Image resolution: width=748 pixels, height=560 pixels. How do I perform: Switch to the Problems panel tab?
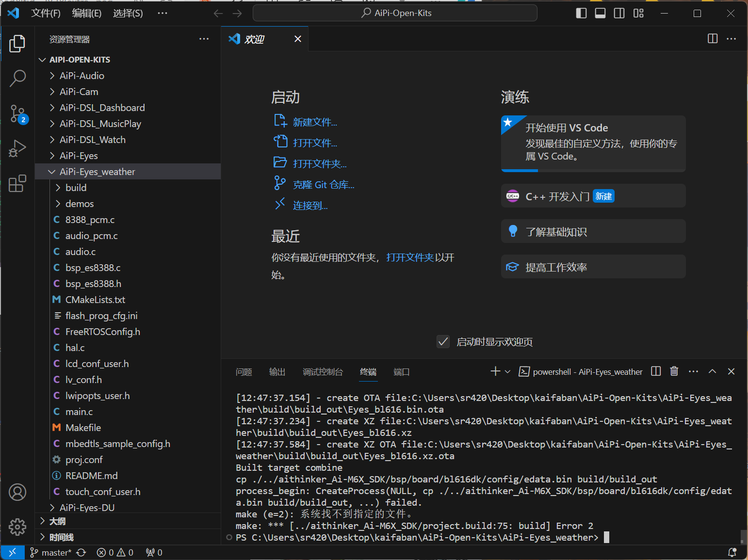click(244, 372)
